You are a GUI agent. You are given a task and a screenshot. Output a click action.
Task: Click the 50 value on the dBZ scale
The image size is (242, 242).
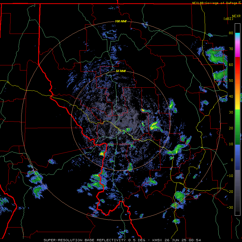231,81
